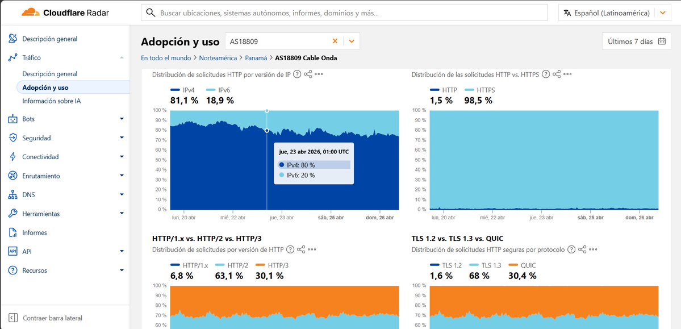
Task: Click the Conectividad lightning icon
Action: click(x=13, y=157)
